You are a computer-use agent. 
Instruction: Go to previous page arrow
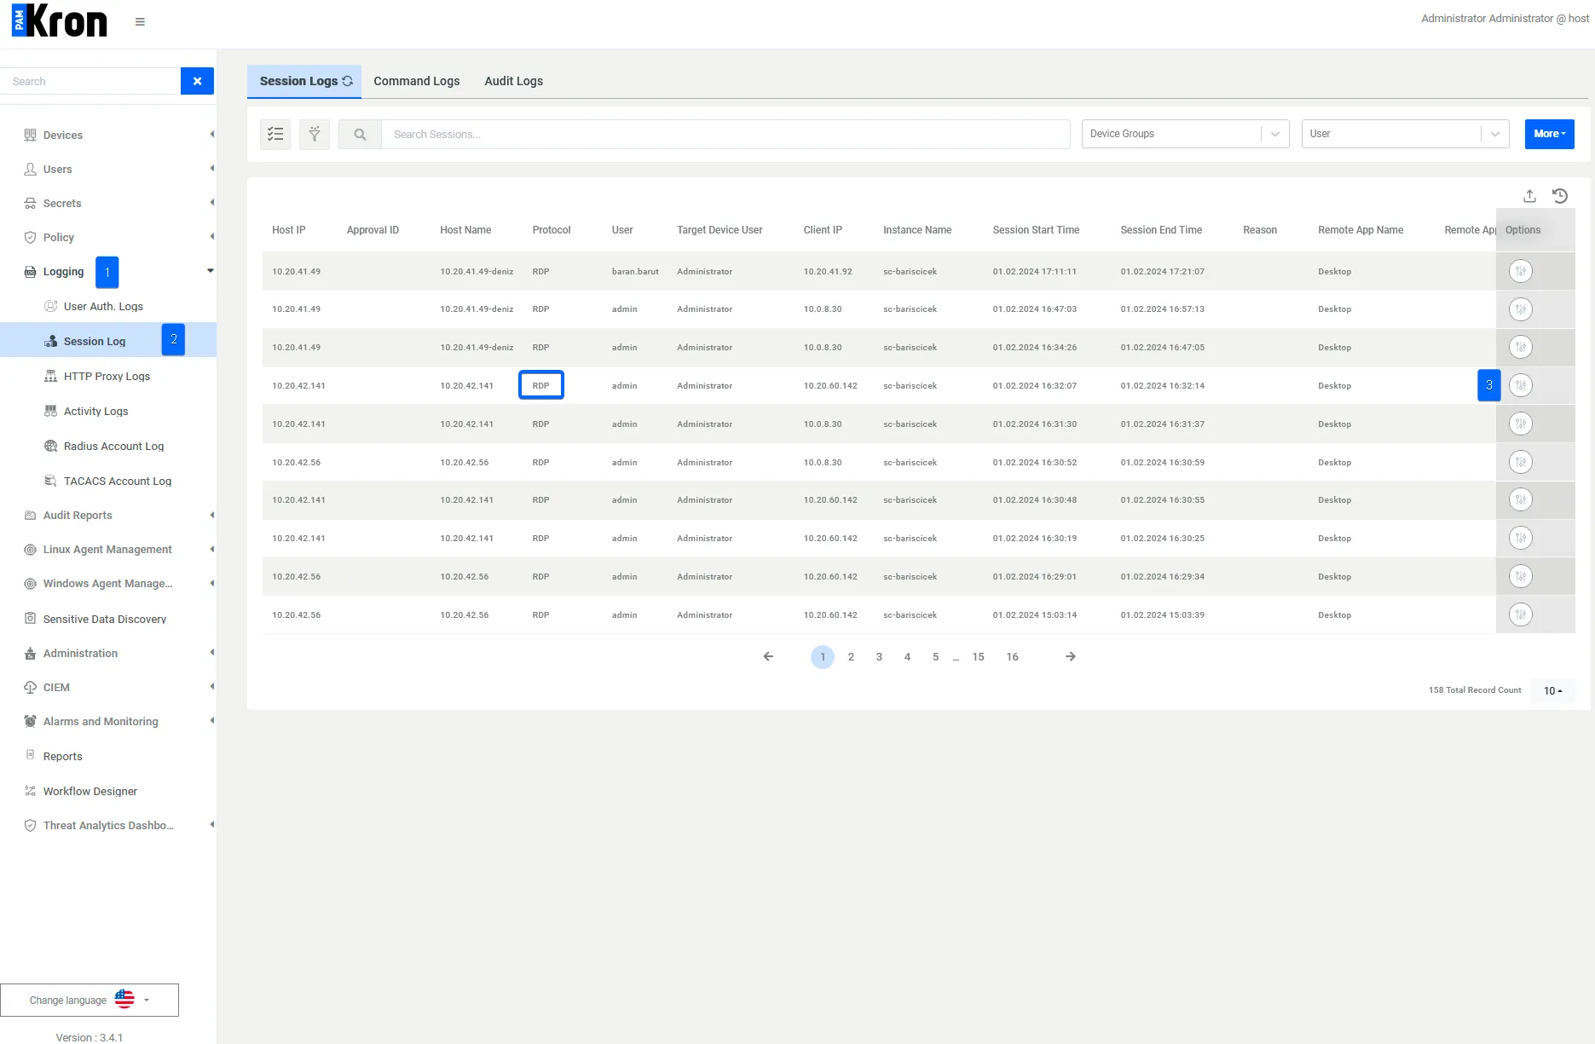coord(768,656)
